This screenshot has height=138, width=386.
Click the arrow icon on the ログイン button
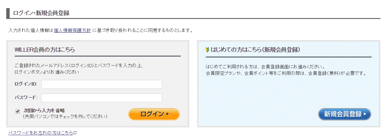[167, 114]
